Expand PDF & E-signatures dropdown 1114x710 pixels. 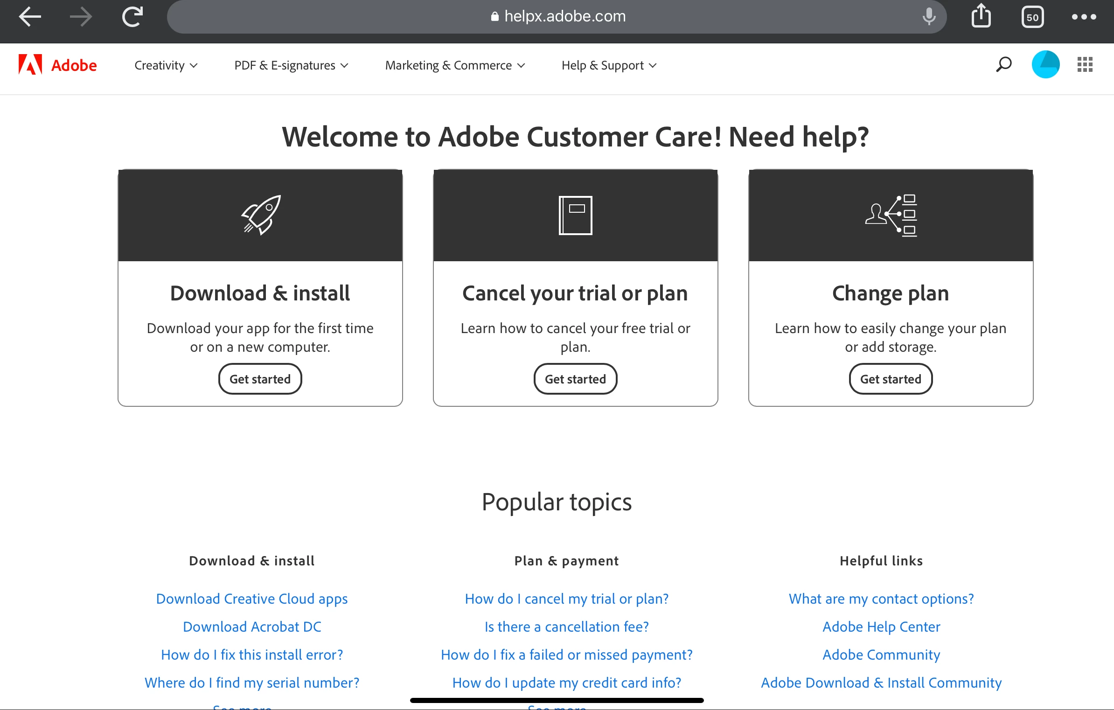tap(291, 65)
